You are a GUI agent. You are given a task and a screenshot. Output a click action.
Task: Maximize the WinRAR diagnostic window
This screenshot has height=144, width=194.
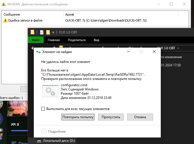coord(171,4)
